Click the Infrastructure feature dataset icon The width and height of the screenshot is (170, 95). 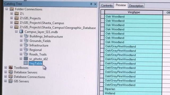[x=26, y=45]
